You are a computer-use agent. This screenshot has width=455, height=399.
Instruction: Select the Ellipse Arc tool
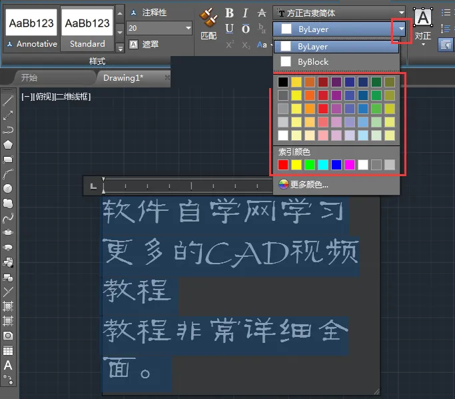coord(8,247)
